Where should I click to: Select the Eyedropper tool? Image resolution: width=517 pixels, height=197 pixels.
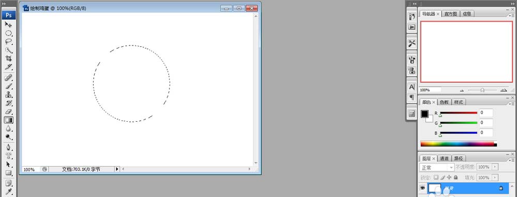pos(9,191)
